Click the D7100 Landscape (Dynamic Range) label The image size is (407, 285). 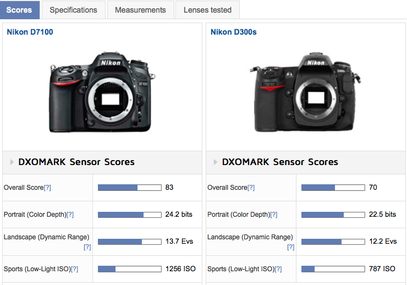(46, 237)
